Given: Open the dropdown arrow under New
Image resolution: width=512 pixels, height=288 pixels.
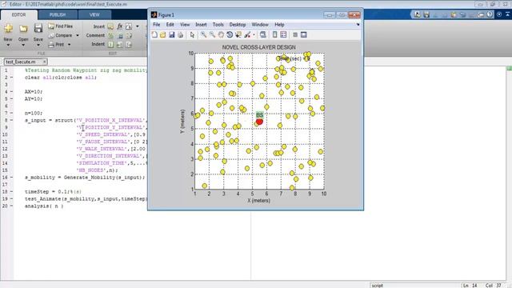Looking at the screenshot, I should [x=8, y=45].
